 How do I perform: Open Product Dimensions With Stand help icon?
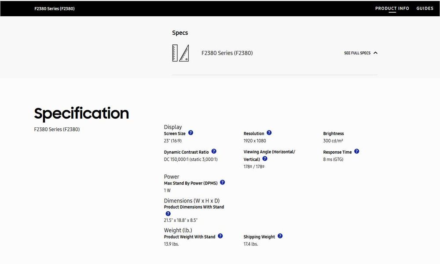tap(168, 213)
